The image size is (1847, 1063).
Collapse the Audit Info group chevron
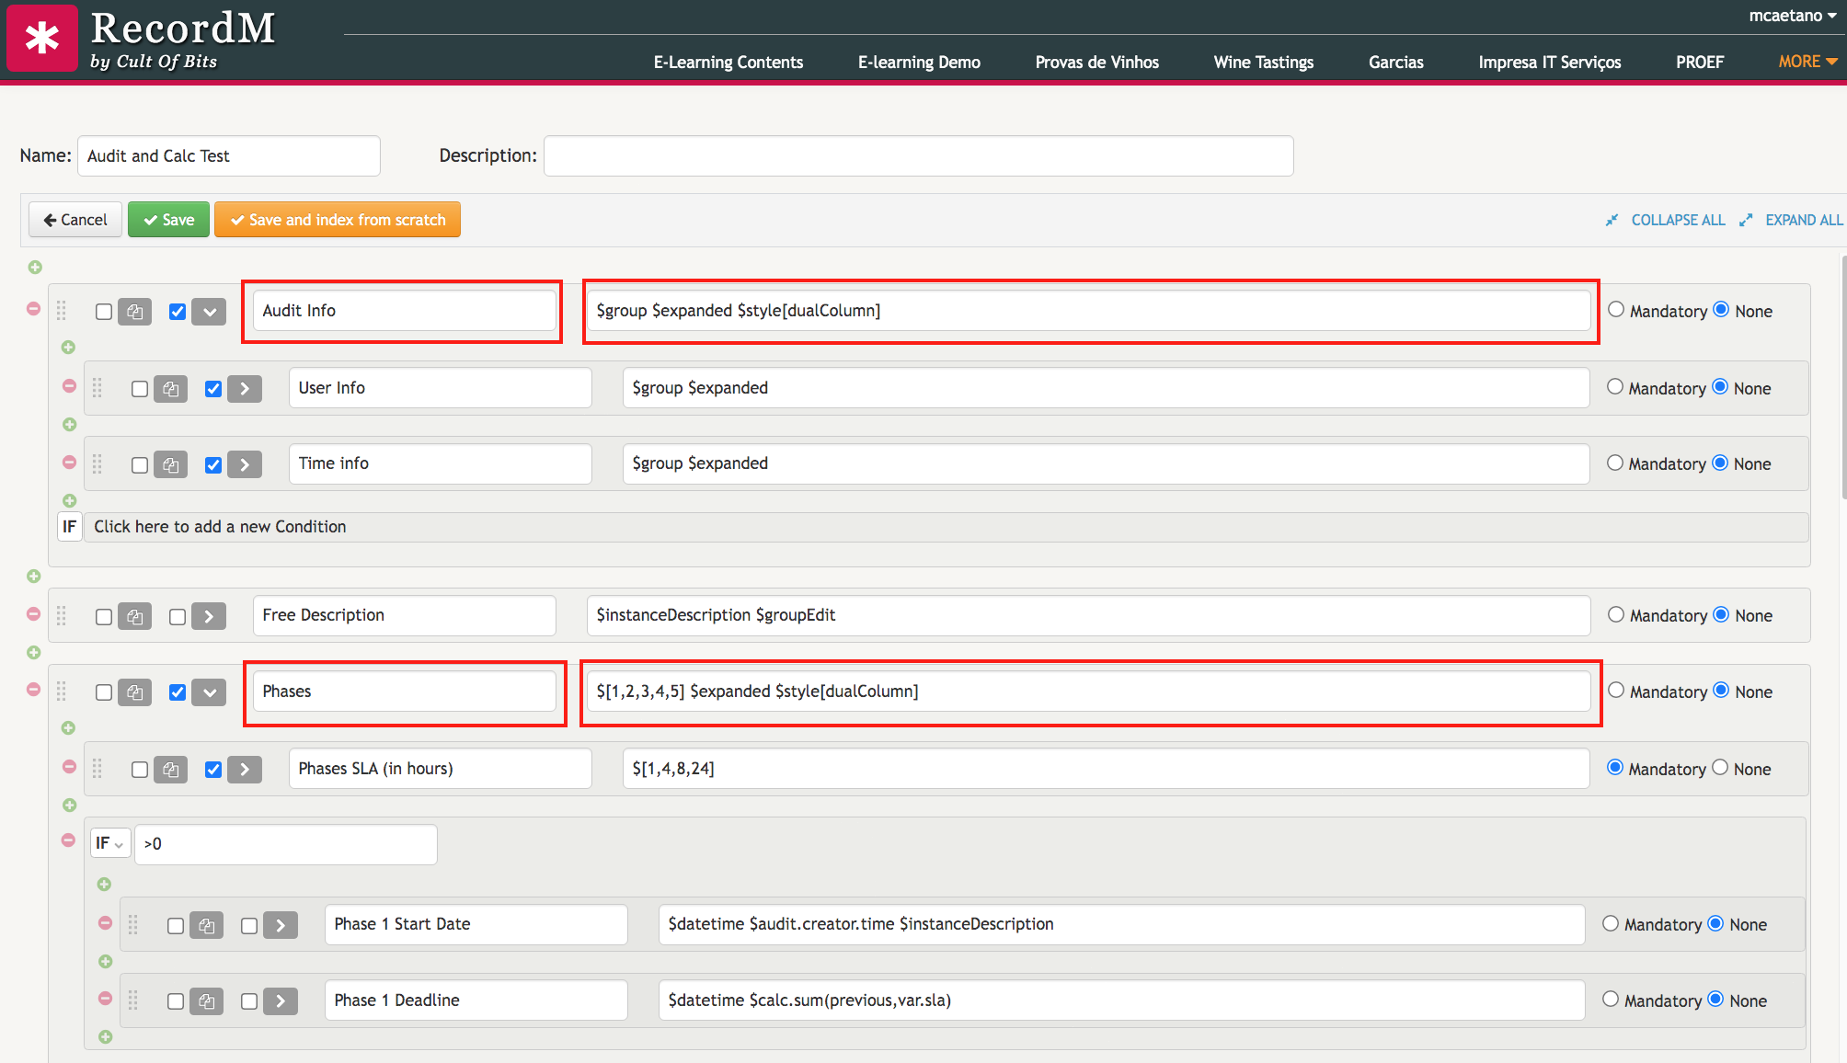point(210,312)
